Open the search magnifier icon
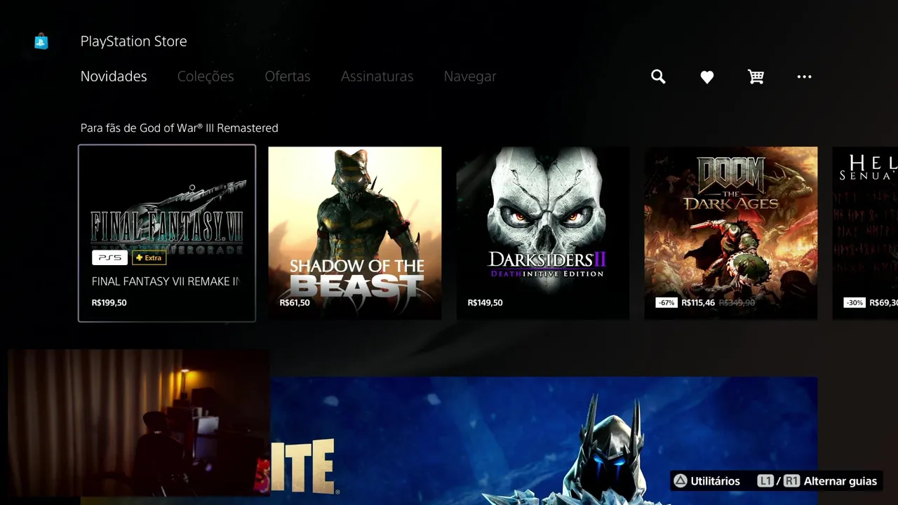Screen dimensions: 898x505 click(658, 76)
